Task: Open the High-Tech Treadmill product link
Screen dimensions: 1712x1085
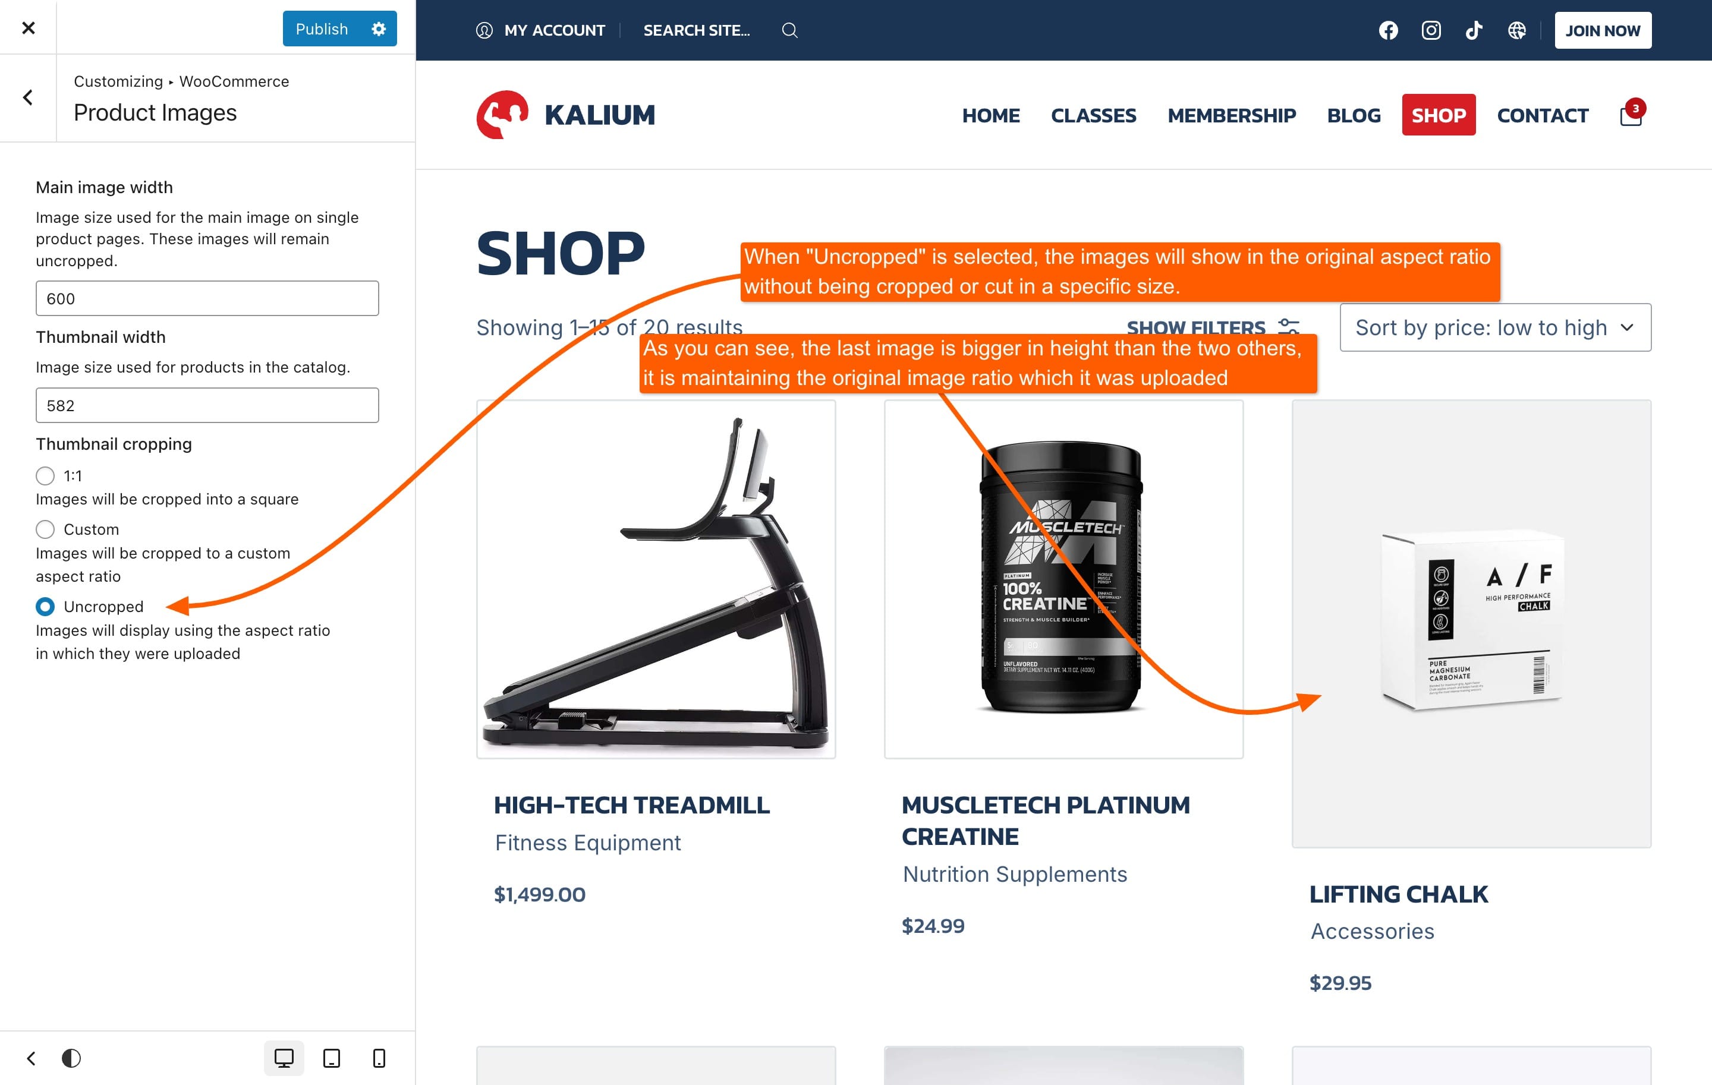Action: tap(631, 805)
